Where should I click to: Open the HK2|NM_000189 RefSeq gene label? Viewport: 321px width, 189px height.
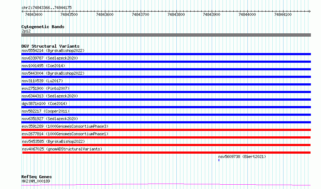[x=36, y=181]
